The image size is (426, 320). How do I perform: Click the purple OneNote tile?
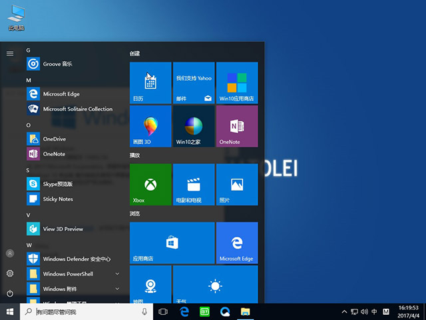237,126
